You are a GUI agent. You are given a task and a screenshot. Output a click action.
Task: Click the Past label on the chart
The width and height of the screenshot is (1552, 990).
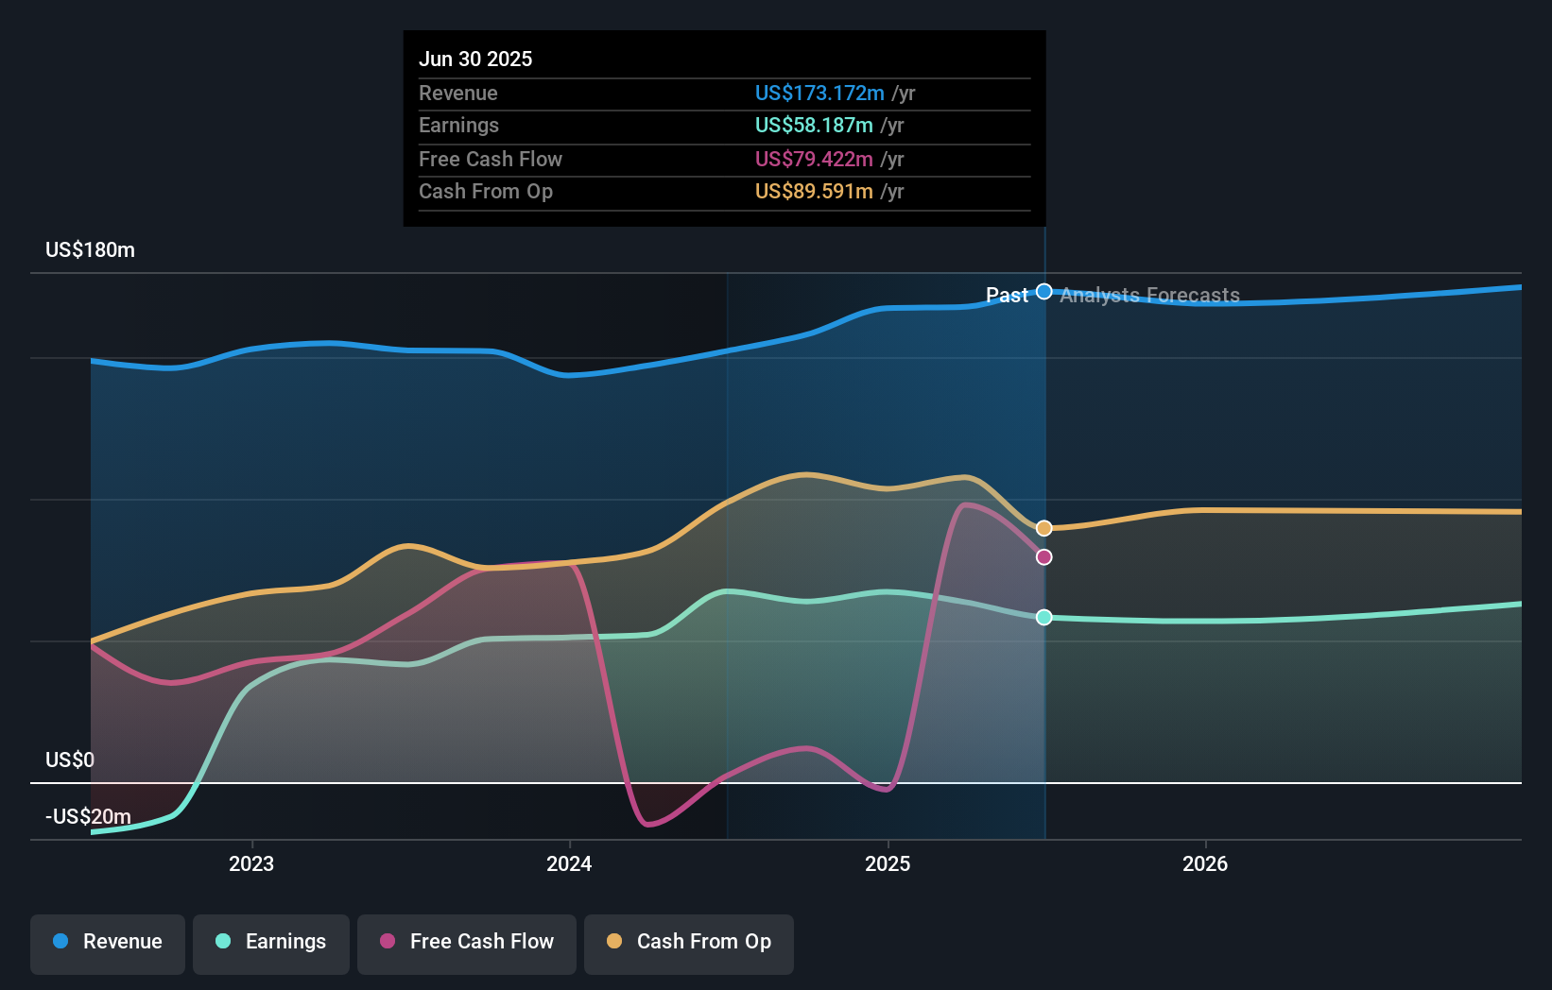point(1007,296)
